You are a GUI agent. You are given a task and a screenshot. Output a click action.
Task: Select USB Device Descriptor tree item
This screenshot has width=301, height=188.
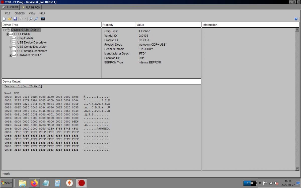tap(32, 43)
